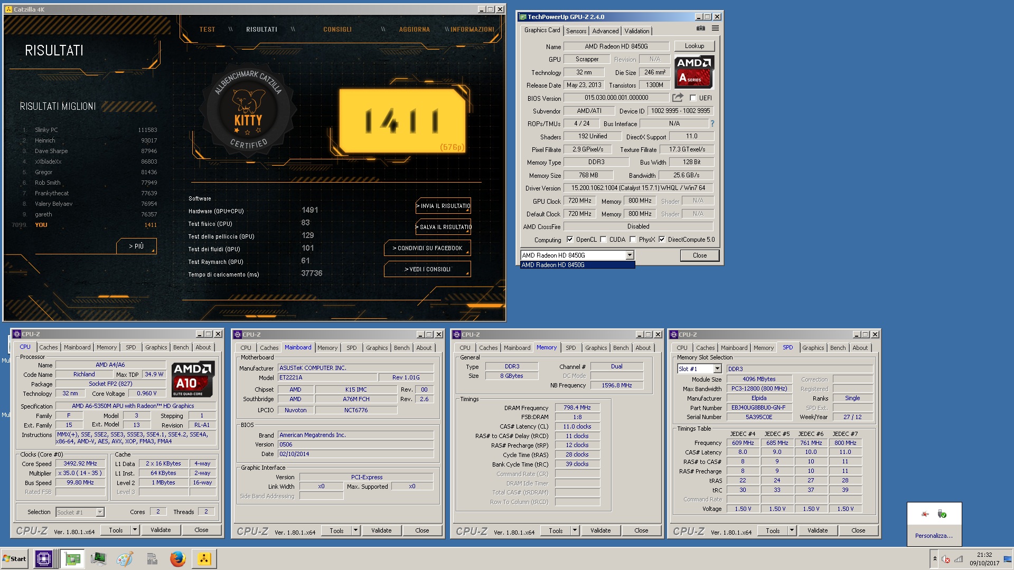The image size is (1014, 570).
Task: Launch Firefox from the taskbar
Action: [178, 559]
